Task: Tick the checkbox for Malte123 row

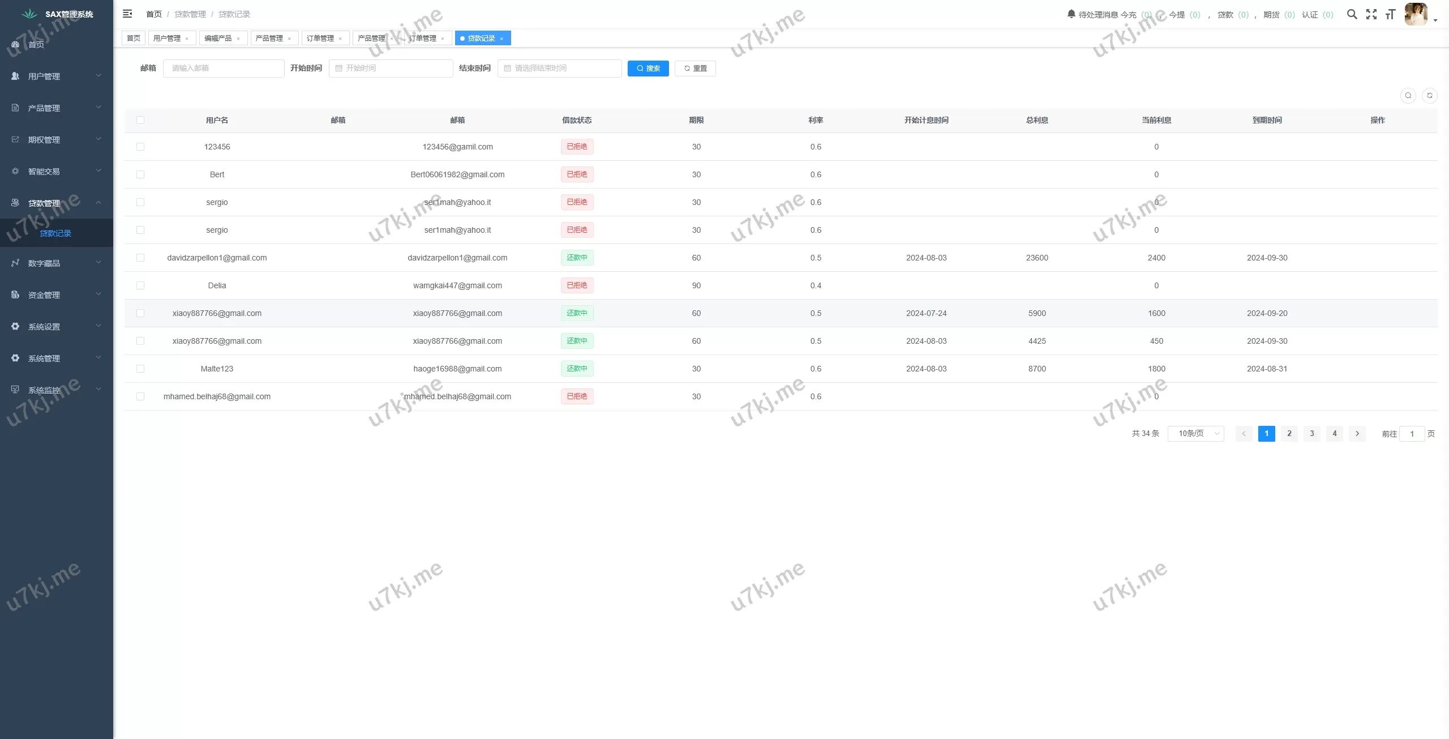Action: pos(140,369)
